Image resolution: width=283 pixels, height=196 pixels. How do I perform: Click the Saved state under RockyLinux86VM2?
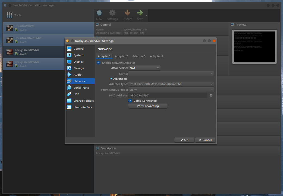tap(22, 66)
